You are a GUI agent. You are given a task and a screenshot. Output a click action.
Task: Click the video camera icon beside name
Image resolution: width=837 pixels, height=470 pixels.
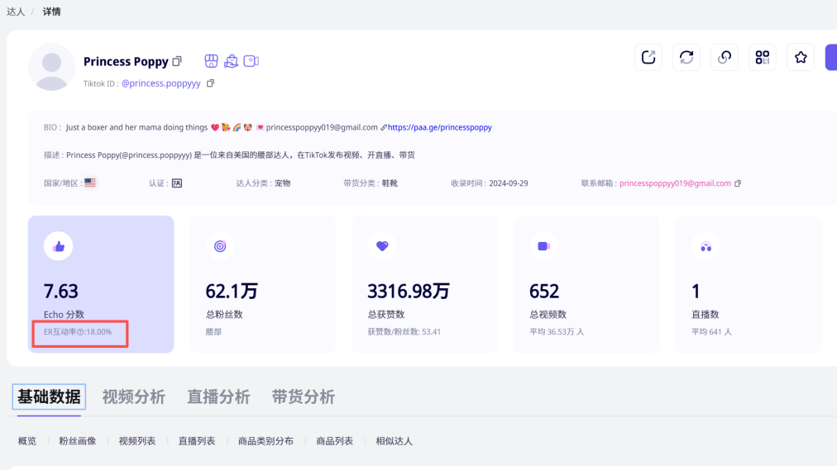pyautogui.click(x=251, y=61)
